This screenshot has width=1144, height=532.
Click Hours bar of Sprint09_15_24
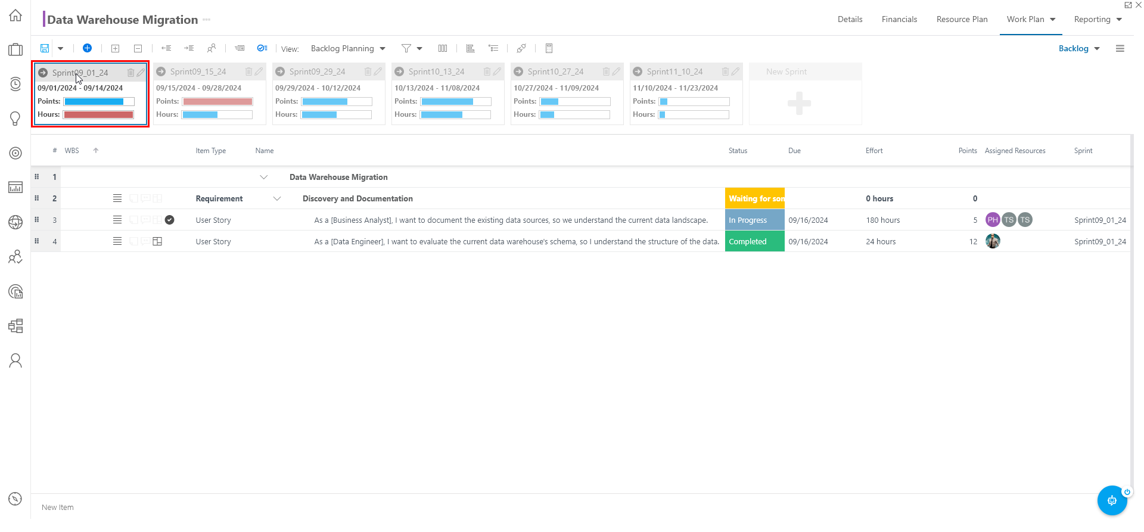point(217,114)
